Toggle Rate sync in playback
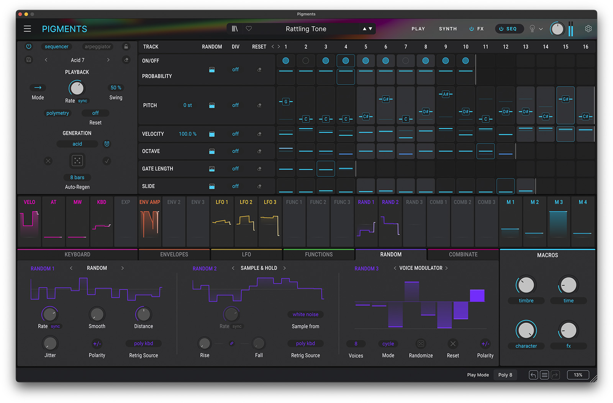The height and width of the screenshot is (403, 613). [x=83, y=101]
